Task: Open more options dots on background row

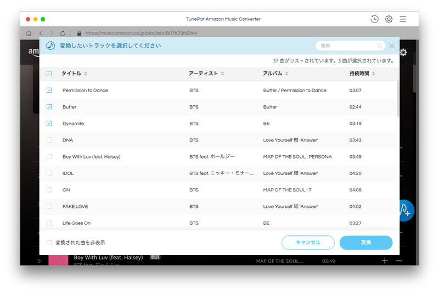Action: [x=399, y=261]
